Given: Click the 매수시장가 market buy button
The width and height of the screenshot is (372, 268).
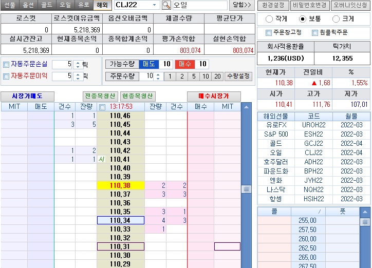Looking at the screenshot, I should (213, 96).
